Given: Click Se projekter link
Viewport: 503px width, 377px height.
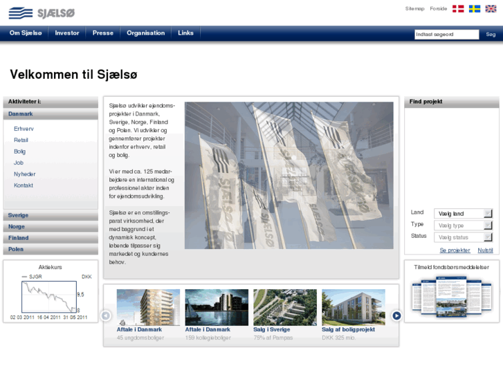Looking at the screenshot, I should 455,250.
